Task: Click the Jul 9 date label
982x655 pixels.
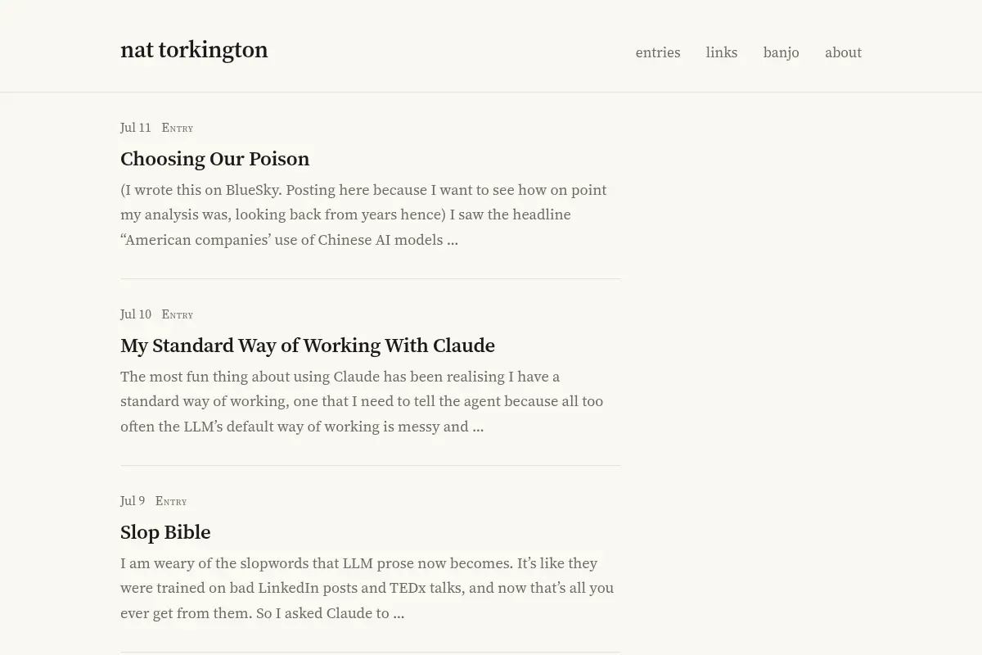Action: click(133, 501)
